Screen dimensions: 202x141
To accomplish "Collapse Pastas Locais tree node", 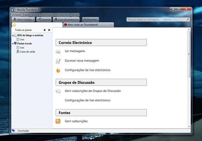I will [x=13, y=44].
